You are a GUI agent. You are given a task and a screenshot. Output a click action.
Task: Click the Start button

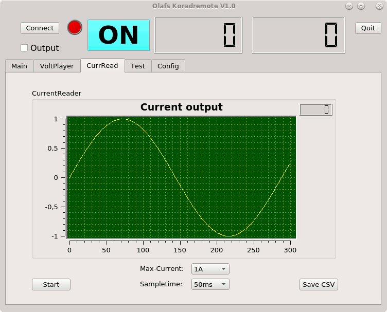tap(51, 285)
